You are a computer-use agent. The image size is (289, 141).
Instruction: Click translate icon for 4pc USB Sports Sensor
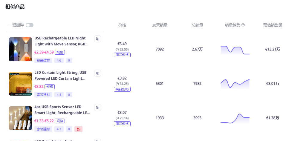tap(97, 108)
